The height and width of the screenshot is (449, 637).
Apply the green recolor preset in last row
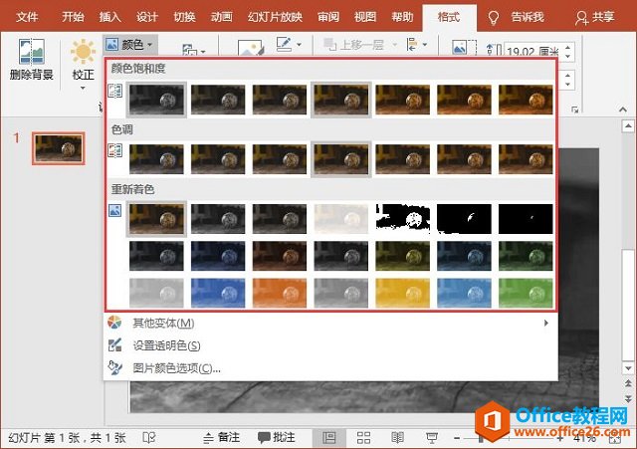pos(527,292)
